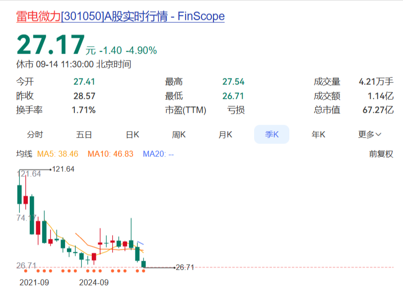Click the MA10: 46.83 indicator label
The height and width of the screenshot is (292, 403).
tap(111, 154)
